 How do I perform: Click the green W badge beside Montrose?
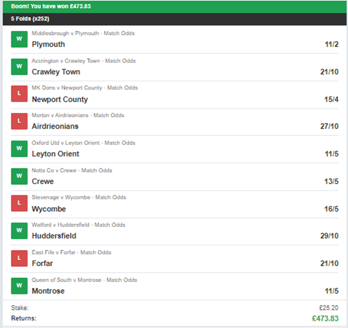click(x=19, y=286)
